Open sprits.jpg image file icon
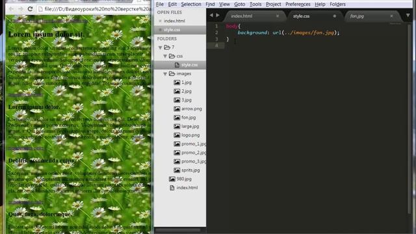Viewport: 416px width, 234px height. tap(177, 170)
